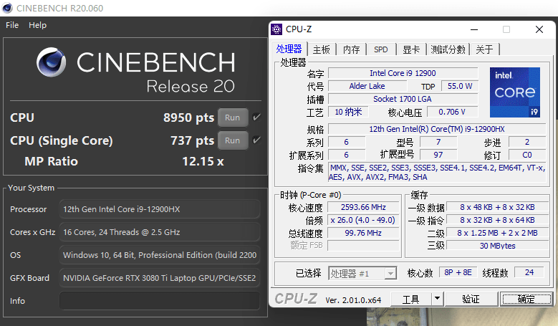Image resolution: width=558 pixels, height=326 pixels.
Task: Click the GFX Board field with RTX 3080 Ti
Action: point(160,278)
